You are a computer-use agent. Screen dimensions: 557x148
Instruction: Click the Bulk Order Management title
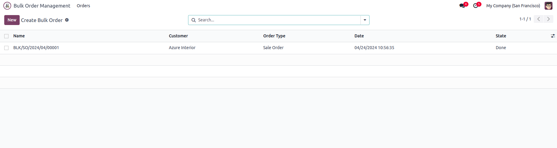42,6
